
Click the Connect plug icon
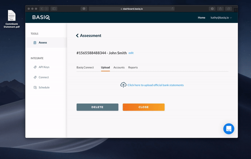coord(35,77)
